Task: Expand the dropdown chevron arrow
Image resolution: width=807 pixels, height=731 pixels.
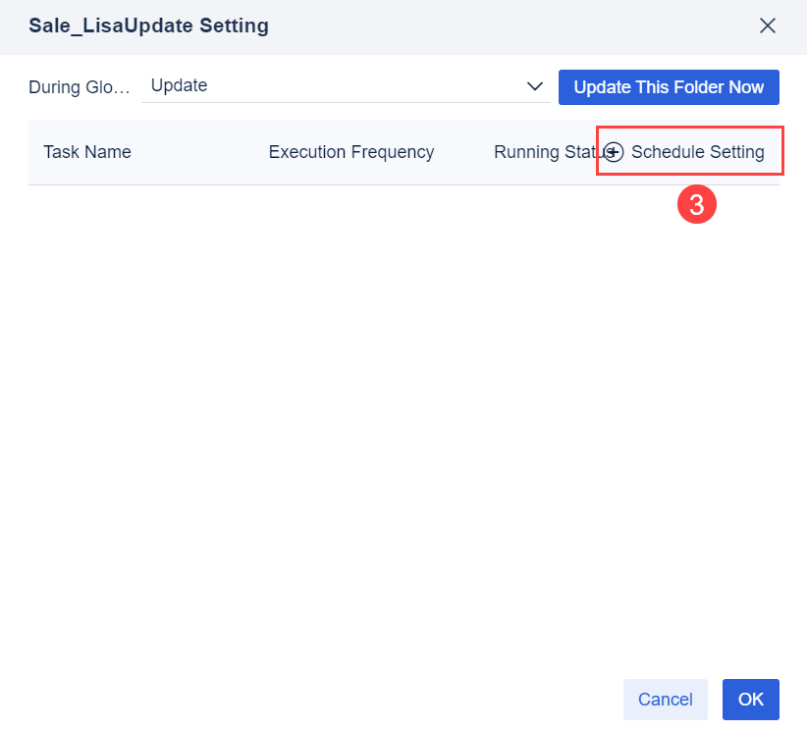Action: point(535,86)
